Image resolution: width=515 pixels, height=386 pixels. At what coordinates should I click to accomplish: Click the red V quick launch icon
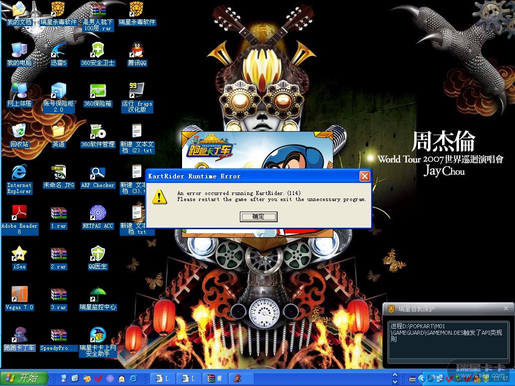98,378
